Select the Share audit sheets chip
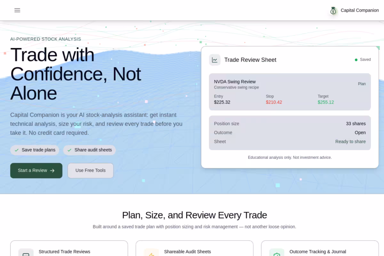This screenshot has height=256, width=384. pos(89,150)
